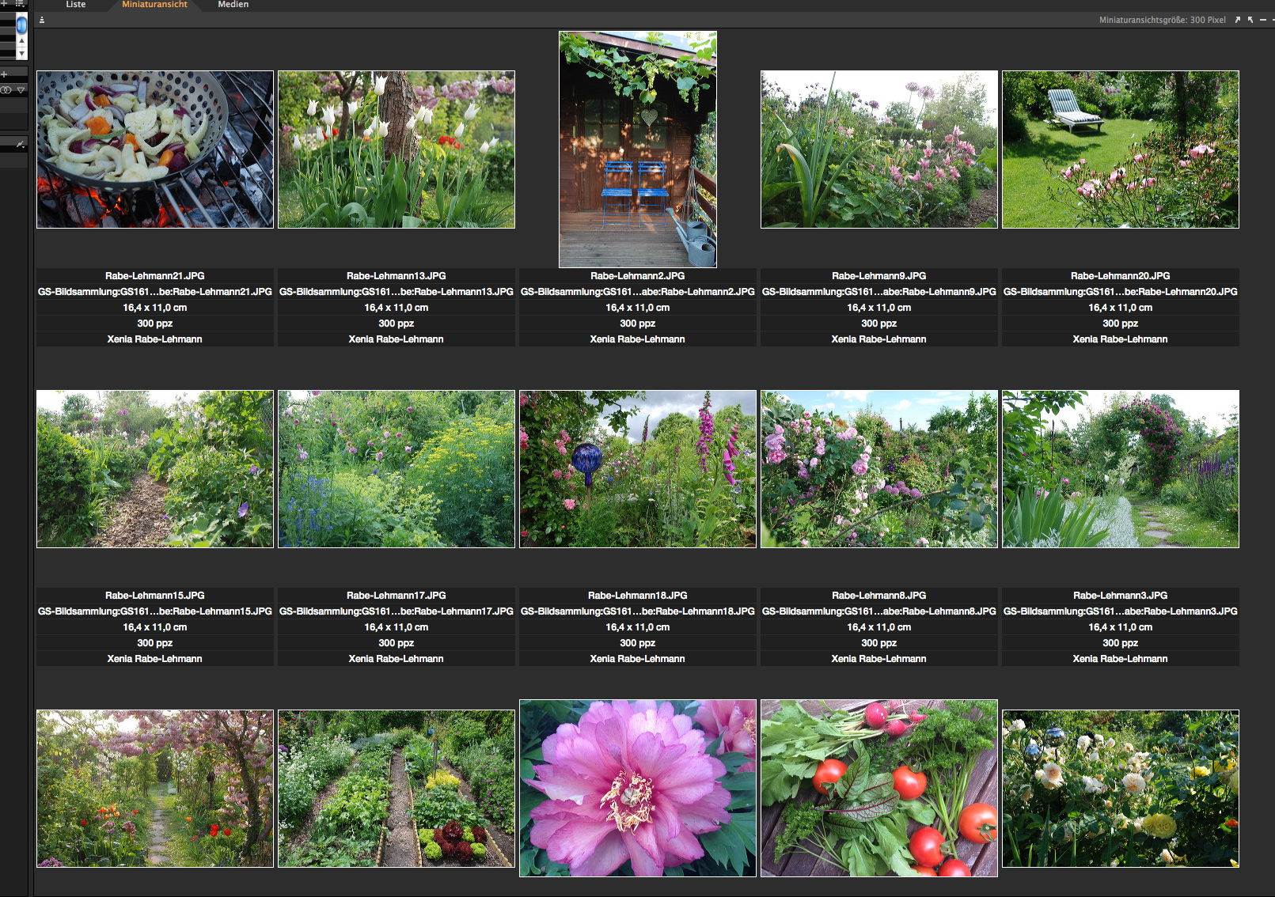This screenshot has height=897, width=1275.
Task: Click the Rabe-Lehmann2.JPG filename label
Action: click(637, 276)
